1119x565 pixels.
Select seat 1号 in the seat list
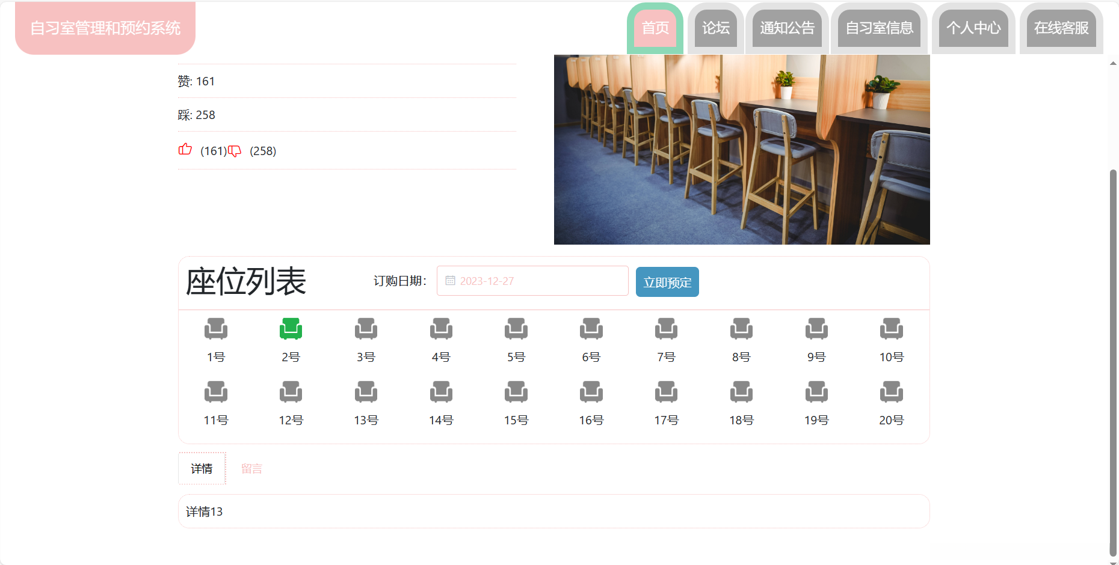216,329
